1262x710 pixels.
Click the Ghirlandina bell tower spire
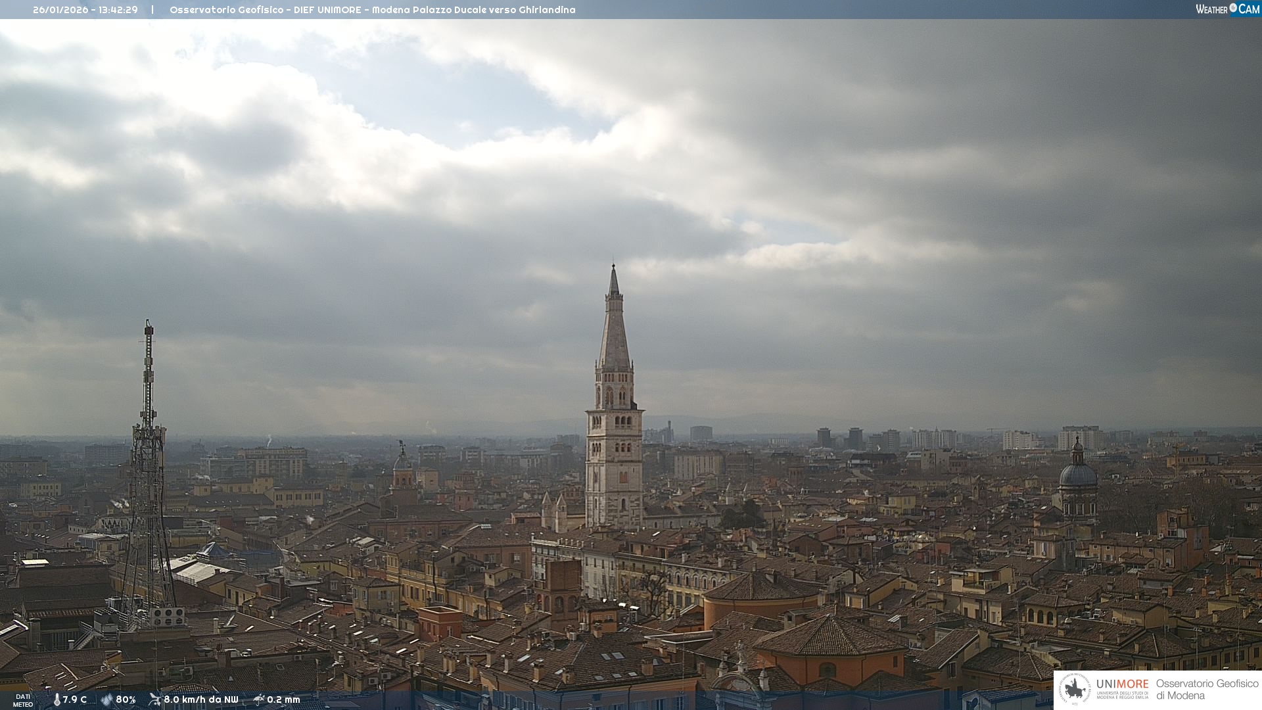click(614, 329)
